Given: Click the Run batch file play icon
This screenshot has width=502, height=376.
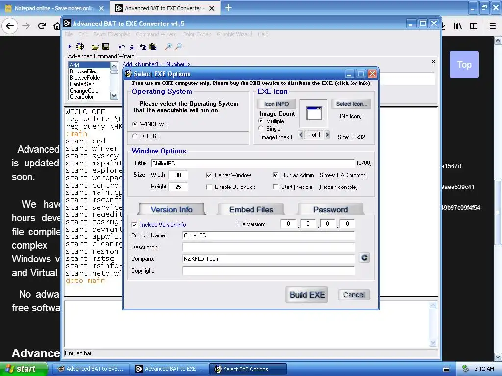Looking at the screenshot, I should click(70, 47).
